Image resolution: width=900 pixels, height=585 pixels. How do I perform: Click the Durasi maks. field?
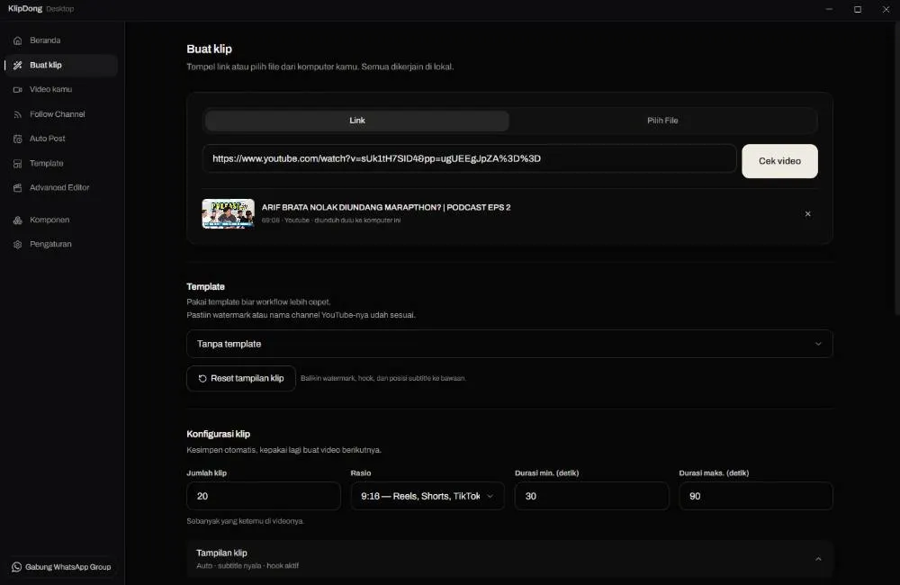click(x=755, y=496)
